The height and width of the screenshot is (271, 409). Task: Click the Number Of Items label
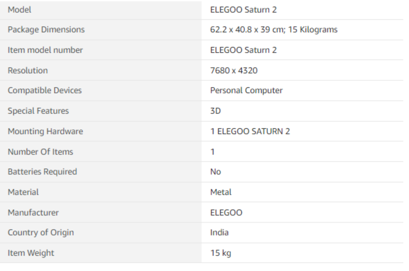tap(41, 152)
